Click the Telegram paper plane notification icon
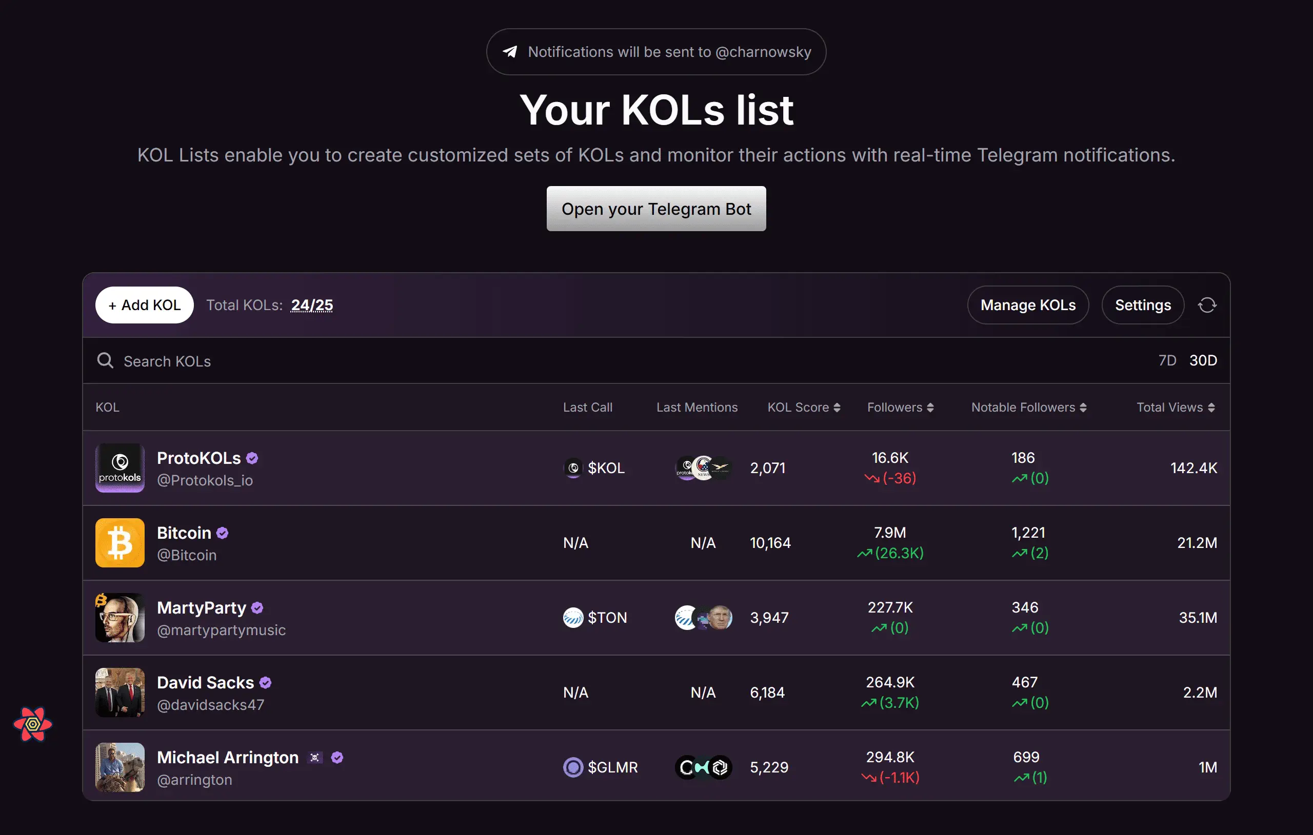 (x=510, y=51)
